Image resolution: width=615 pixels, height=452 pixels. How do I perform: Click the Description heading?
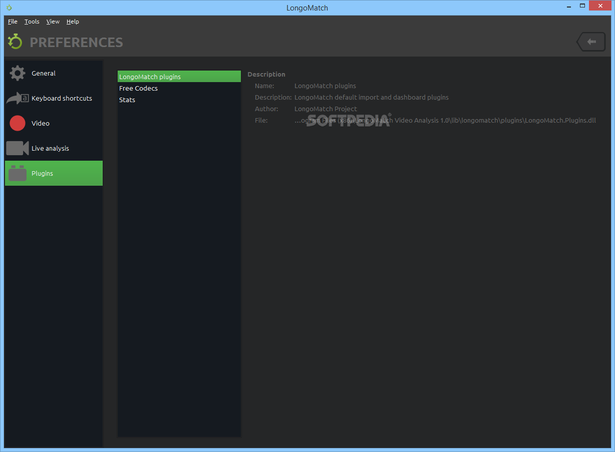pyautogui.click(x=266, y=74)
